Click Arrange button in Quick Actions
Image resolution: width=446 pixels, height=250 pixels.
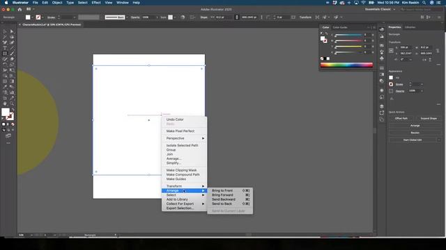pyautogui.click(x=415, y=126)
